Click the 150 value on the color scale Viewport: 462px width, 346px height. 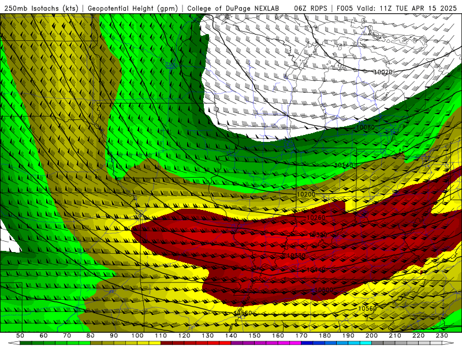tap(255, 336)
